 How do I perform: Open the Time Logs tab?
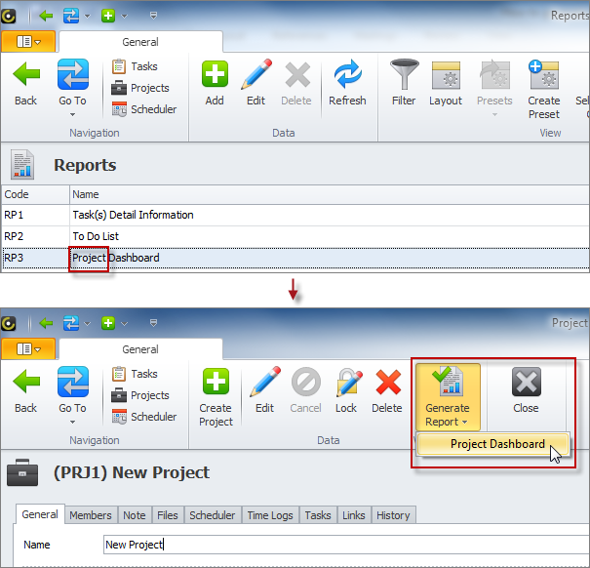(x=269, y=515)
